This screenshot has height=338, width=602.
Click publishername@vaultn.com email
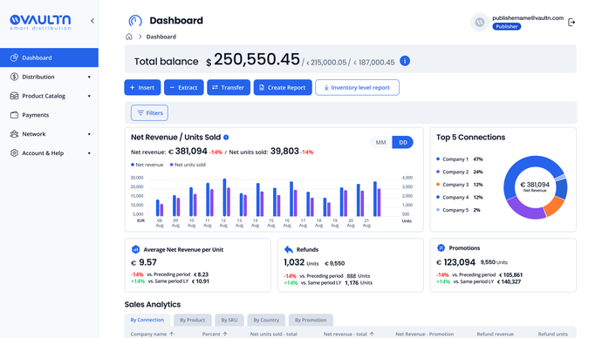[x=528, y=17]
